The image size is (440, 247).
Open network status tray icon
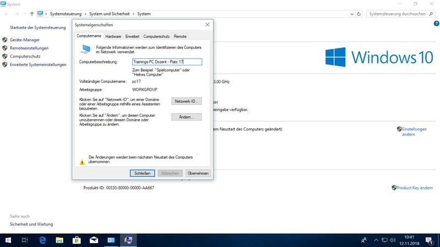point(384,240)
